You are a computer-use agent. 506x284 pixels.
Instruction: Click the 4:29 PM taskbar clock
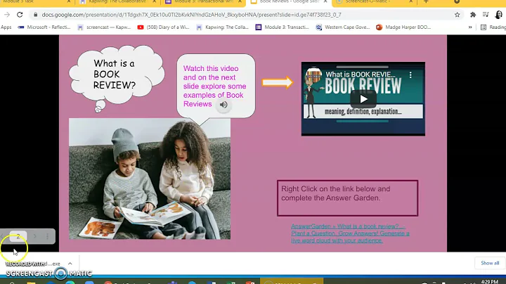point(489,282)
